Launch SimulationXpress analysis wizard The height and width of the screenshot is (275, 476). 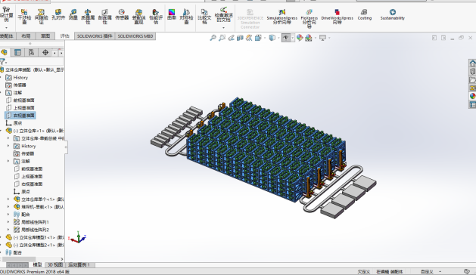click(x=282, y=17)
